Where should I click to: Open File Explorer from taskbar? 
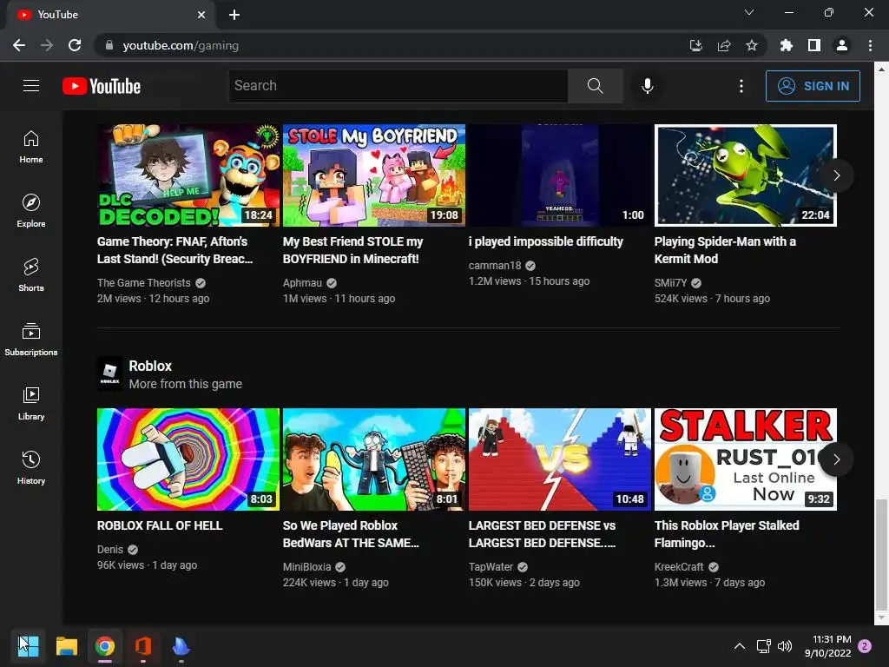[66, 645]
